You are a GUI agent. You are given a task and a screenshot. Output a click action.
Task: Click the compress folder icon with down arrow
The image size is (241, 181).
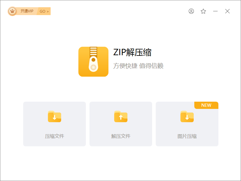[x=55, y=116]
